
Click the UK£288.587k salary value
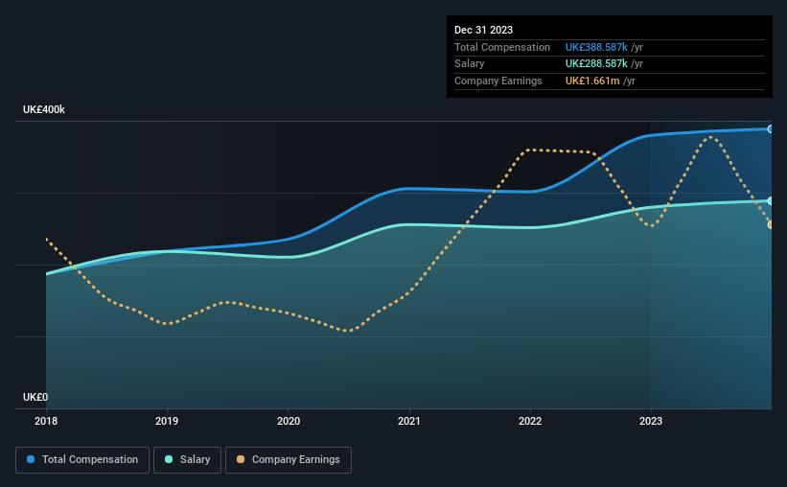tap(596, 64)
